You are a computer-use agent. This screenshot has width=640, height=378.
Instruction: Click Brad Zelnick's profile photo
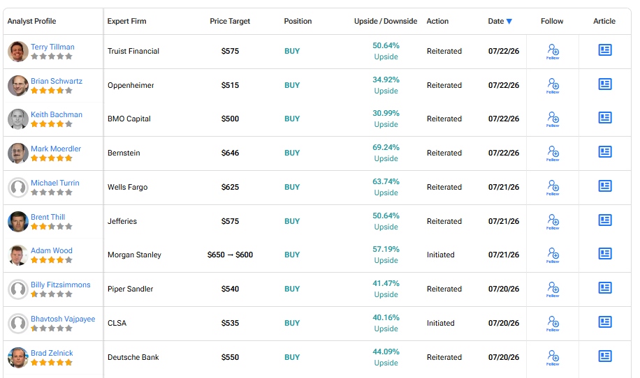[18, 358]
